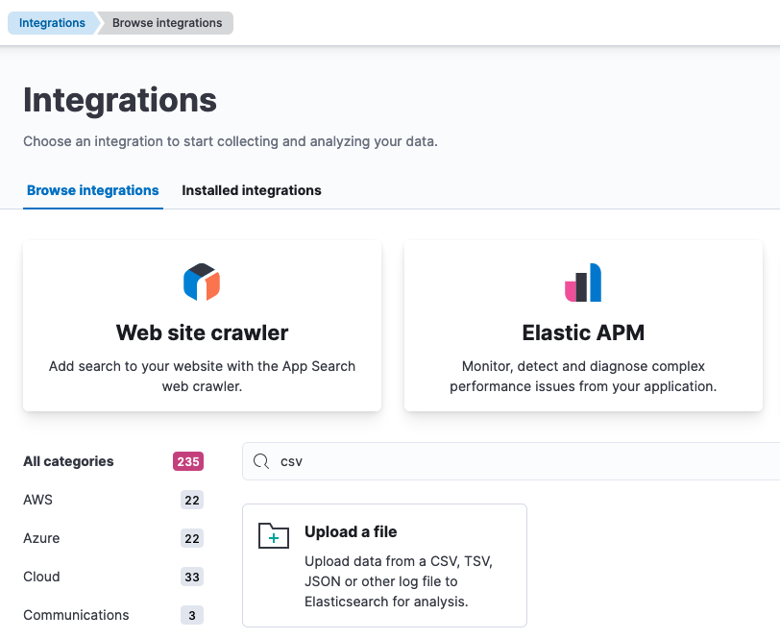Click the search magnifier icon

point(261,461)
